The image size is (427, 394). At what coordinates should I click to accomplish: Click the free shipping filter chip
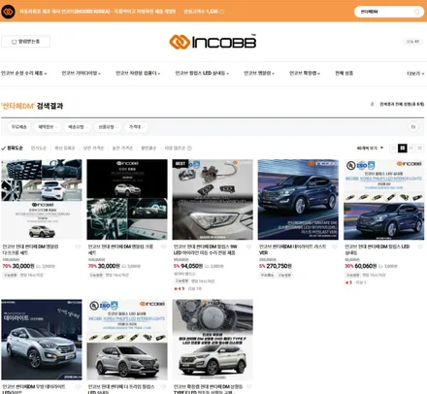[x=19, y=127]
